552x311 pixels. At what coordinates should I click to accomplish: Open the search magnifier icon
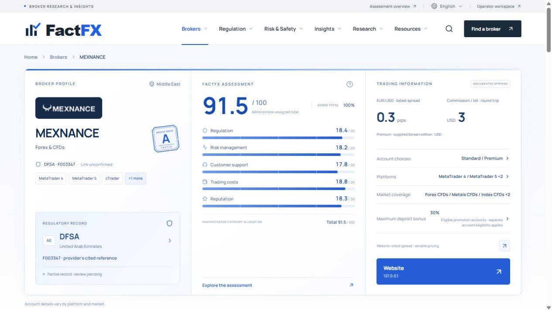click(x=449, y=29)
